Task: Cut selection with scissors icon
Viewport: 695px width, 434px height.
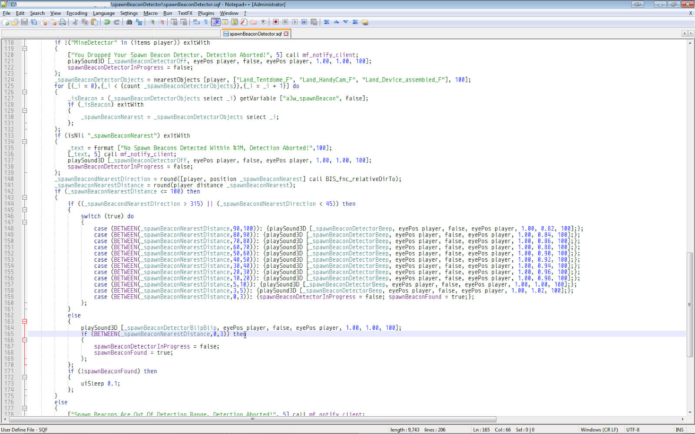Action: pos(75,22)
